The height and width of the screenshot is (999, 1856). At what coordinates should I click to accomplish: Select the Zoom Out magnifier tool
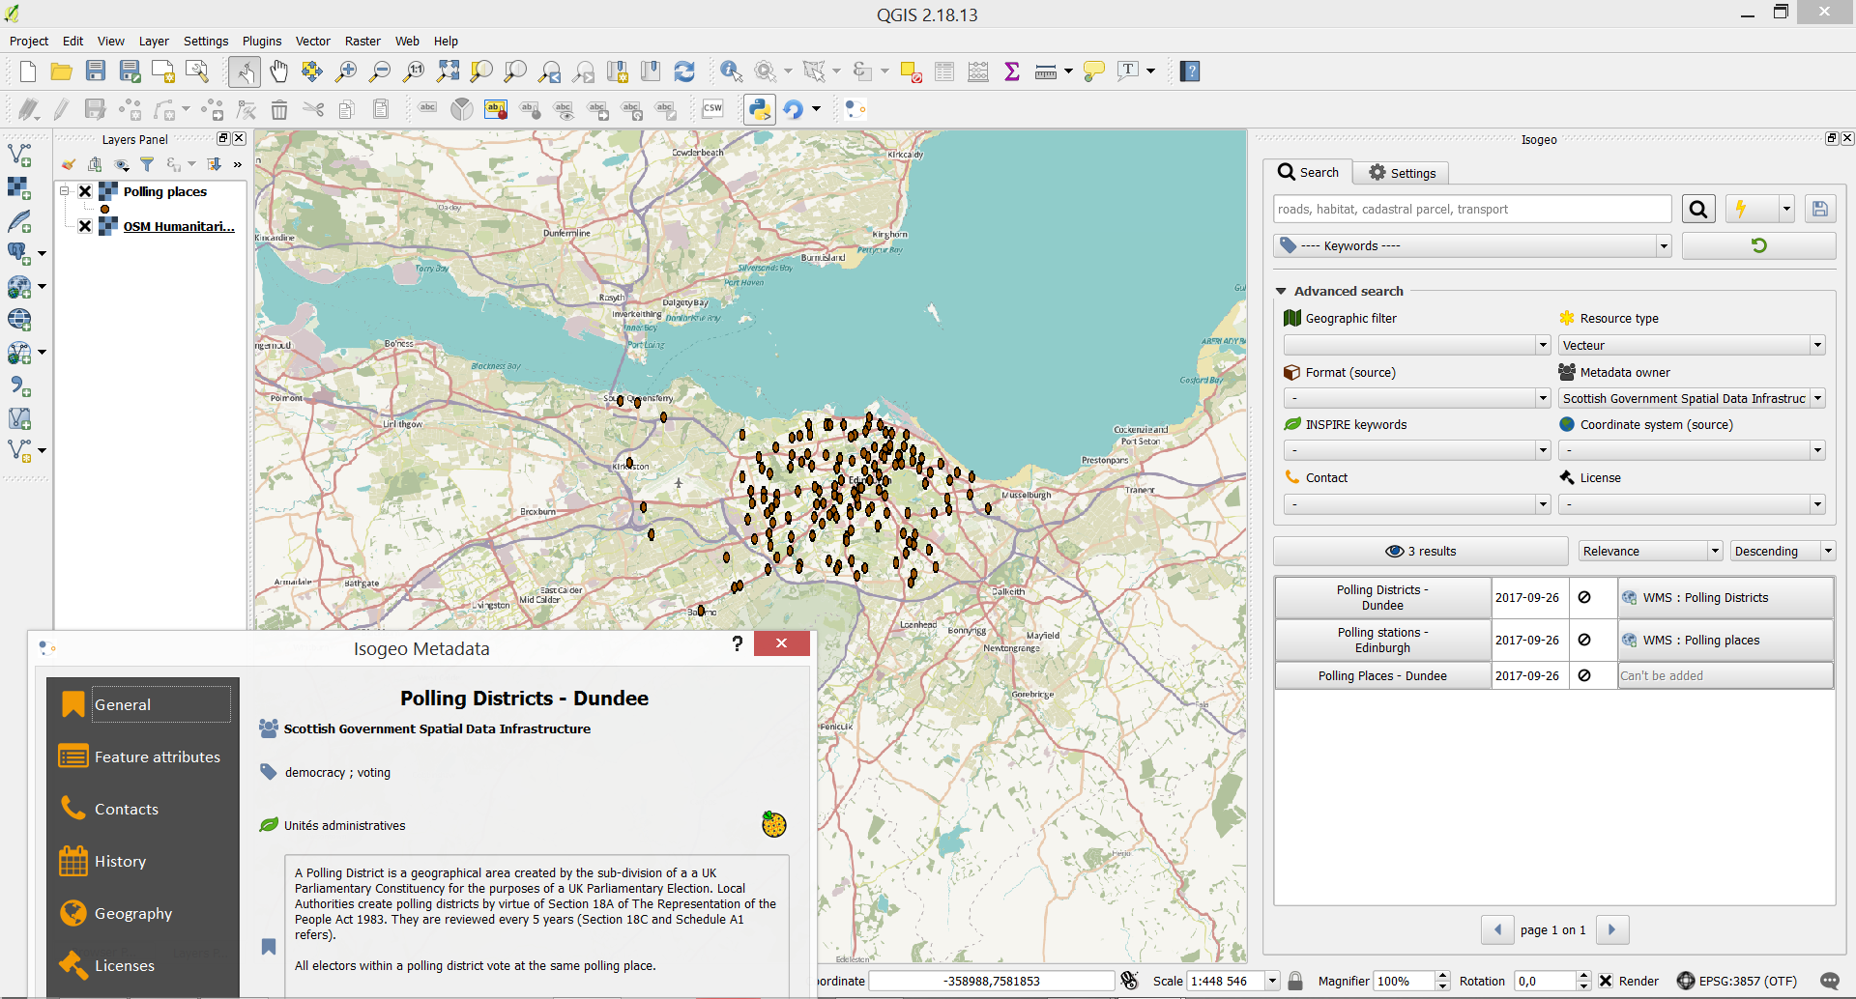click(380, 71)
